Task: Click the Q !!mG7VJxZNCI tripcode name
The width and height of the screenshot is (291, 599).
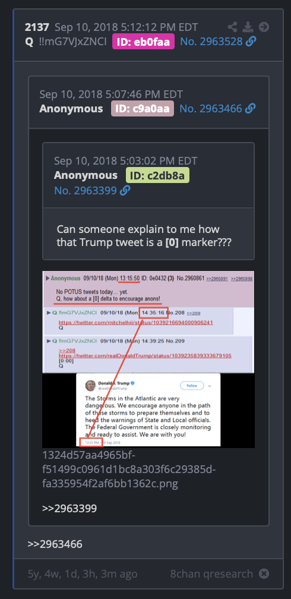Action: click(x=66, y=42)
